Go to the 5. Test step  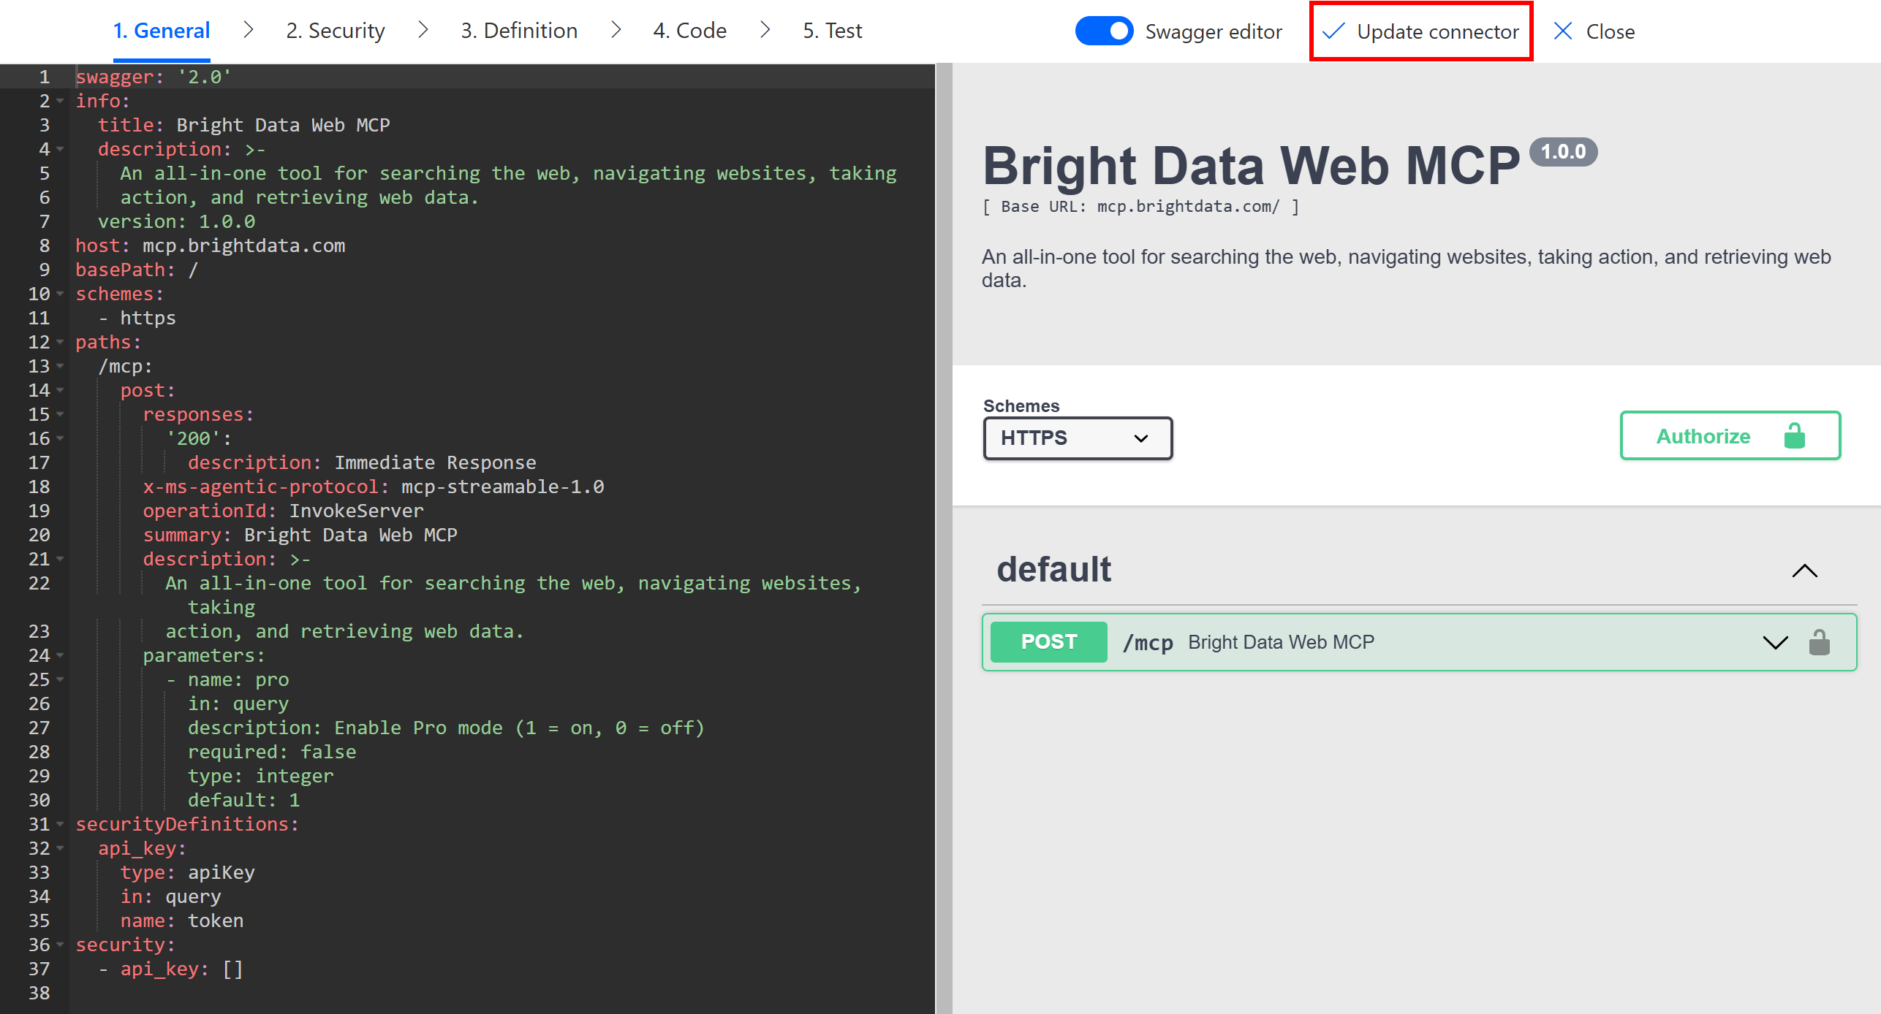tap(832, 31)
